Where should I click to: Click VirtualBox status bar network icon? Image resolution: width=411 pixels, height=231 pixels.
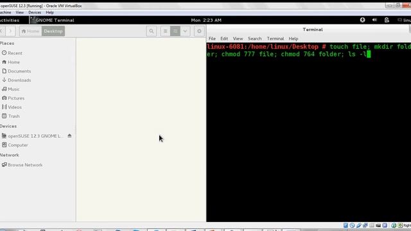(365, 225)
